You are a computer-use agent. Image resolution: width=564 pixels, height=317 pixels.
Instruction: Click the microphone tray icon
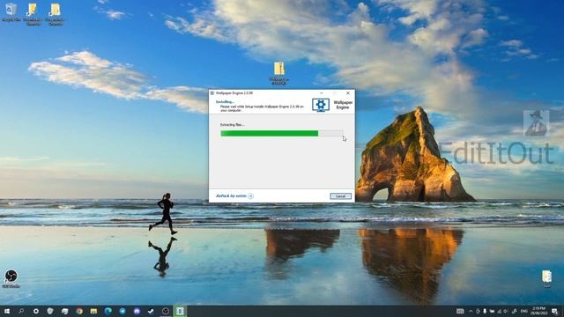point(485,311)
